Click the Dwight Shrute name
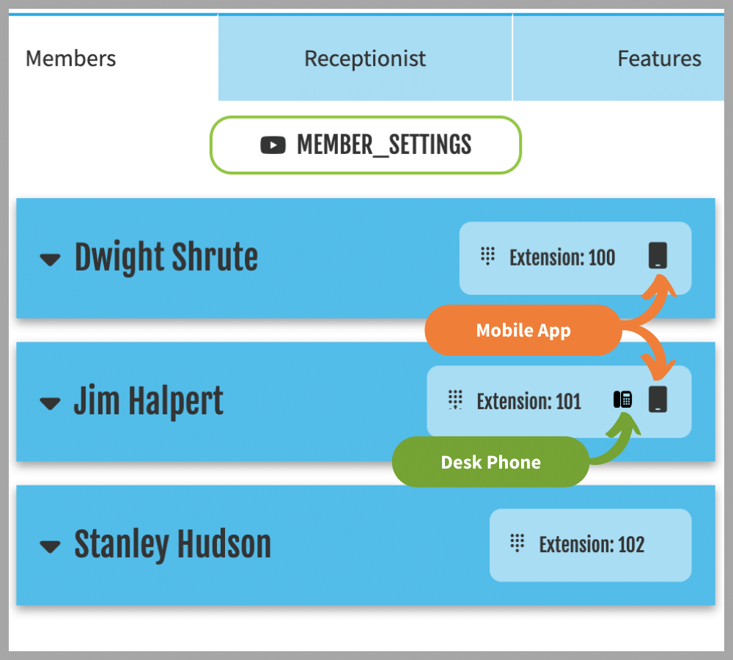 click(166, 257)
